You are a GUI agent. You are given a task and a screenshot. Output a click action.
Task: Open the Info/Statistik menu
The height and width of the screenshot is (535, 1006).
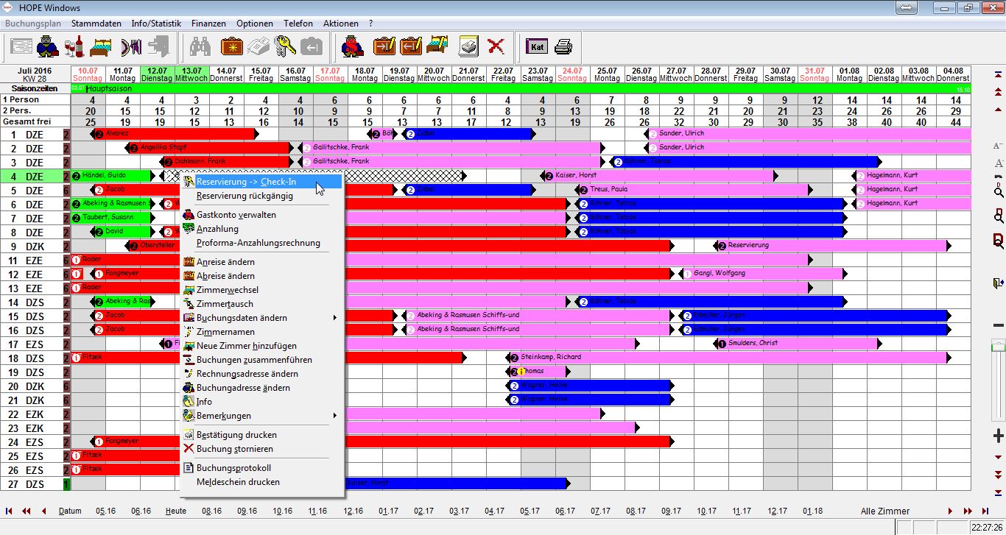click(156, 24)
